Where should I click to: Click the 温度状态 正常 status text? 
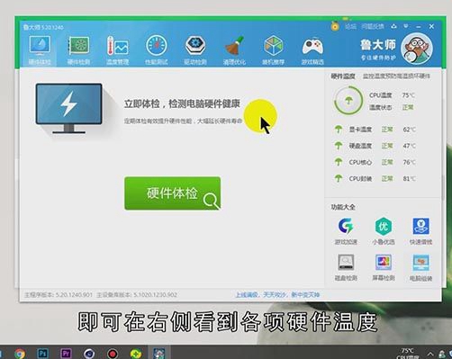coord(408,107)
